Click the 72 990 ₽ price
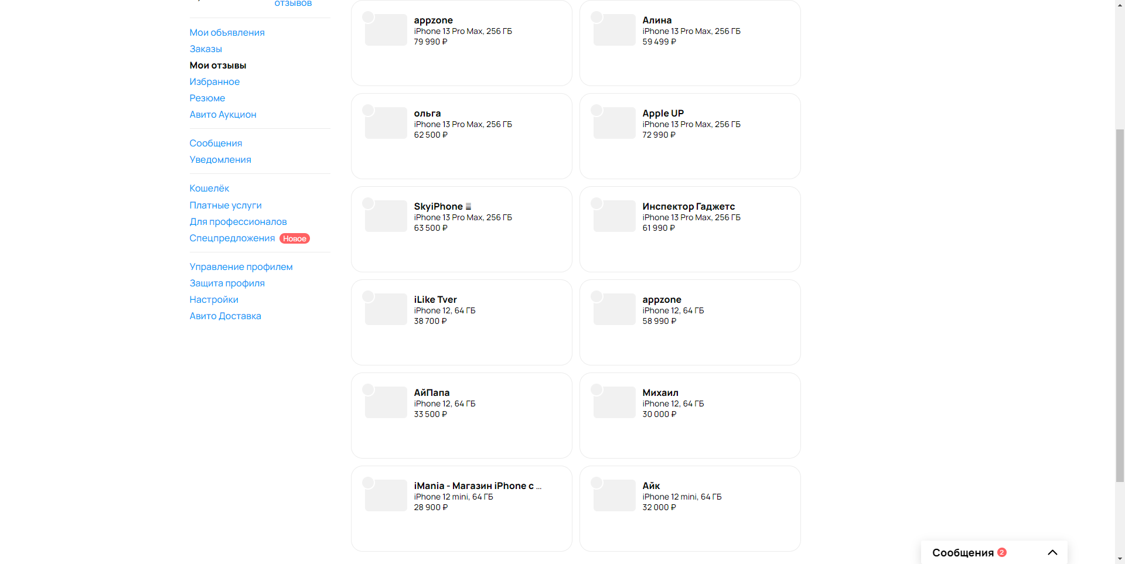Viewport: 1125px width, 564px height. (x=659, y=135)
